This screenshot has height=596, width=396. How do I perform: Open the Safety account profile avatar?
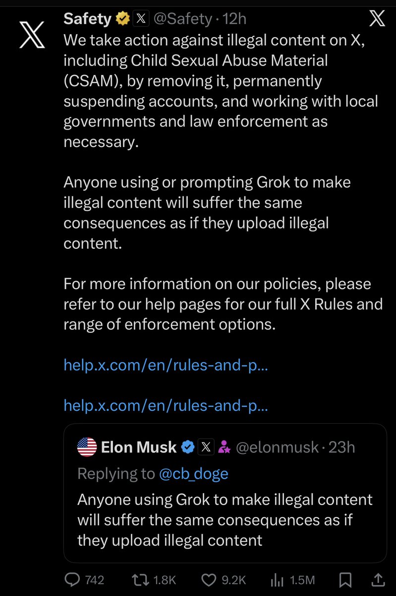[x=32, y=35]
